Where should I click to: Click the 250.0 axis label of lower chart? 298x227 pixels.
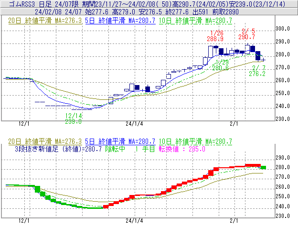coord(283,196)
